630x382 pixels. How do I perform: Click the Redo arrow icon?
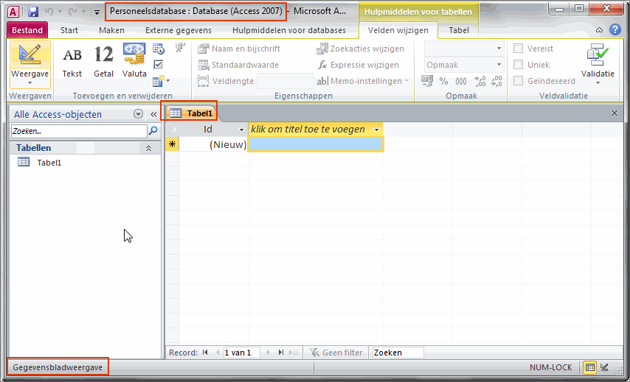click(73, 12)
